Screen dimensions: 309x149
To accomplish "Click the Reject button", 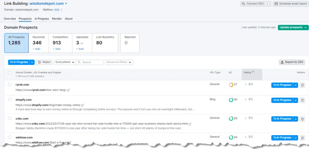I will (44, 62).
